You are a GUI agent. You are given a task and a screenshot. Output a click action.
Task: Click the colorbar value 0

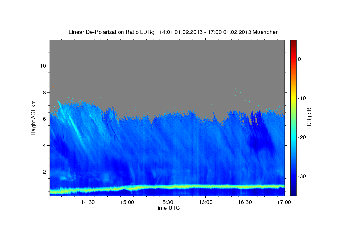pyautogui.click(x=299, y=59)
